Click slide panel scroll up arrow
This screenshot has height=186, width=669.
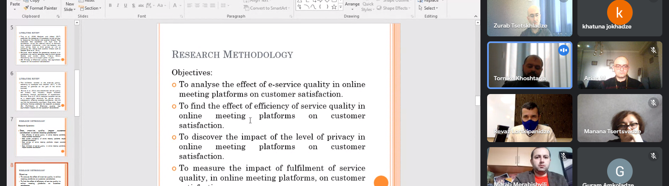tap(77, 23)
